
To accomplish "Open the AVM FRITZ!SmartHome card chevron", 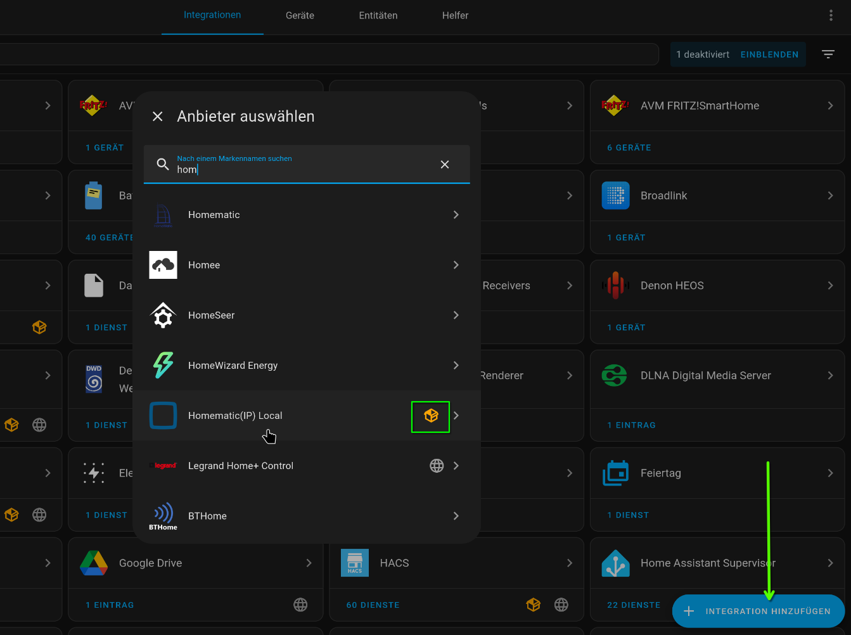I will 830,106.
